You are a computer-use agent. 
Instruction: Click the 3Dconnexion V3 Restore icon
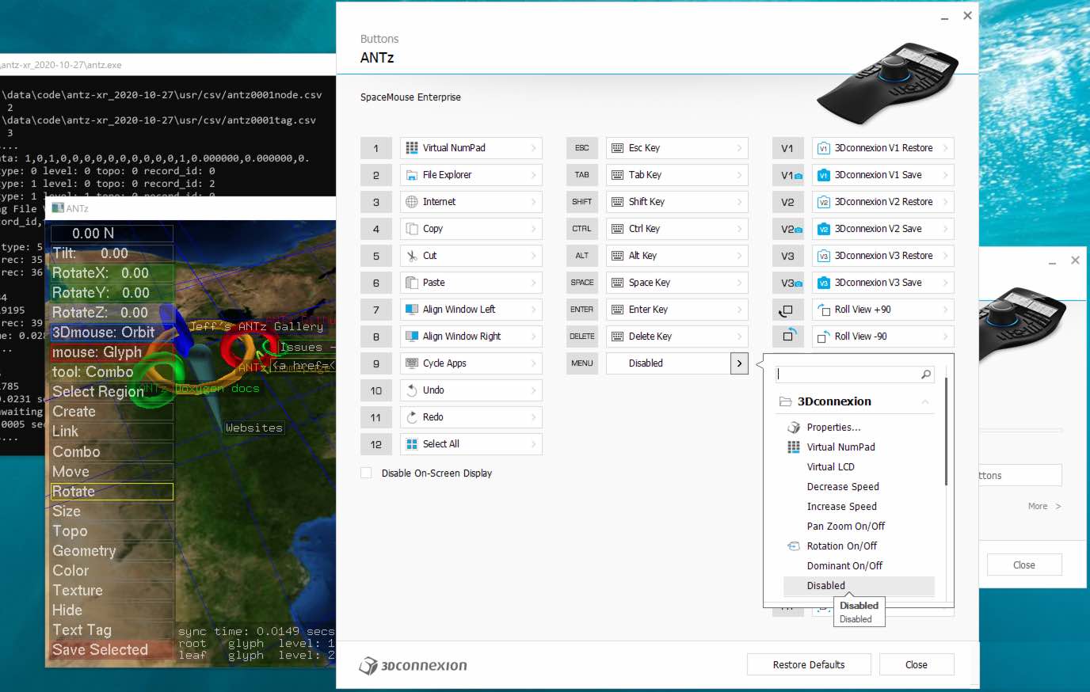(x=824, y=256)
